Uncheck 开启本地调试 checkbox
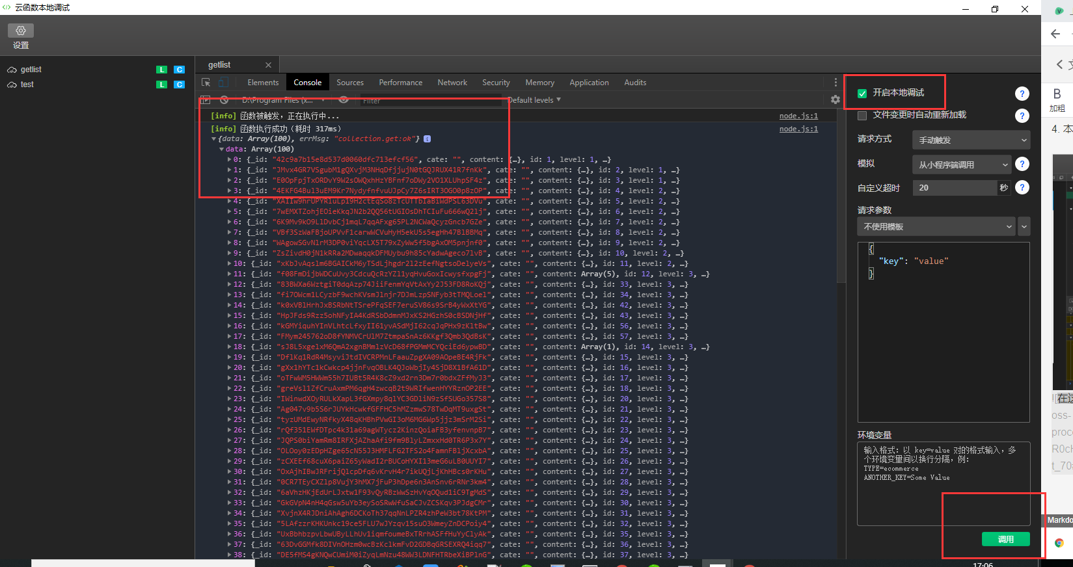This screenshot has width=1073, height=567. tap(862, 94)
